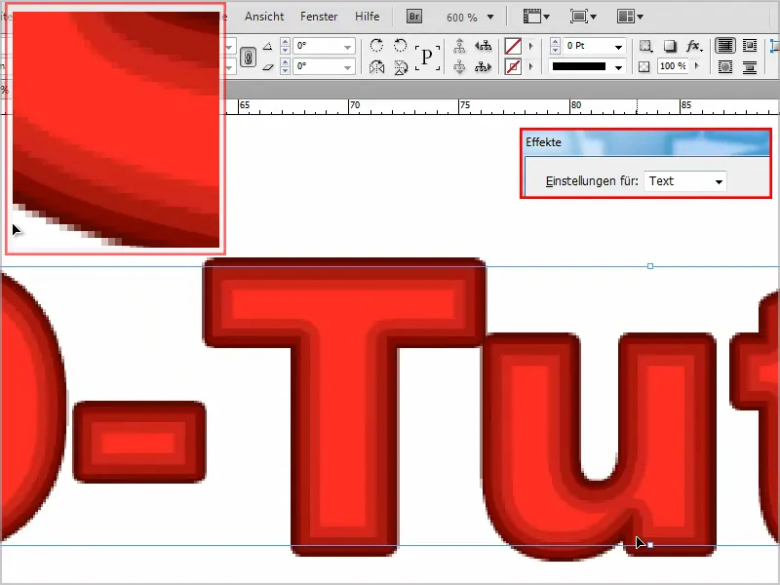Expand the stroke weight dropdown

[x=618, y=47]
